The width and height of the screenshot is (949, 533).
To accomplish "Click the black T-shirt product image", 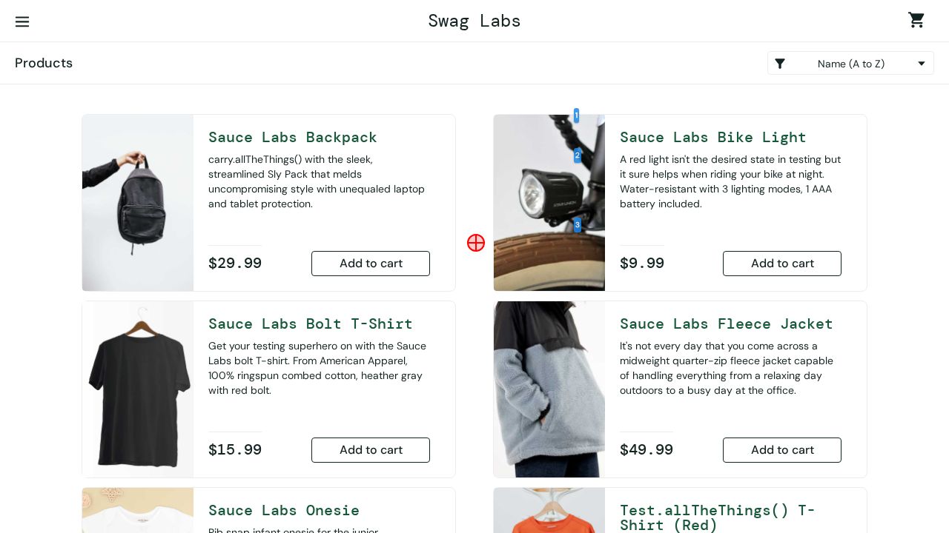I will click(138, 389).
